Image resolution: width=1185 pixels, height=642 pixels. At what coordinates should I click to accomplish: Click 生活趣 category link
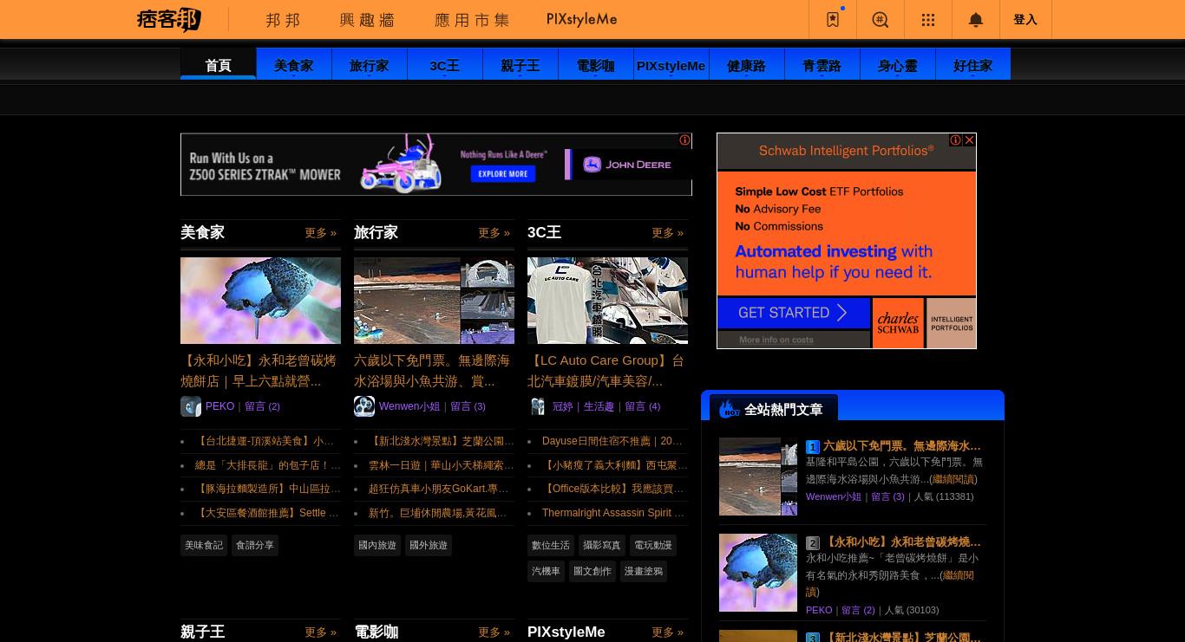[599, 406]
